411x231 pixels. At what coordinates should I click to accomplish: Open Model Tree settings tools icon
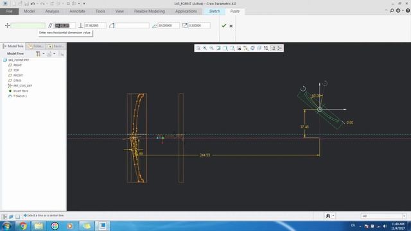click(x=39, y=54)
